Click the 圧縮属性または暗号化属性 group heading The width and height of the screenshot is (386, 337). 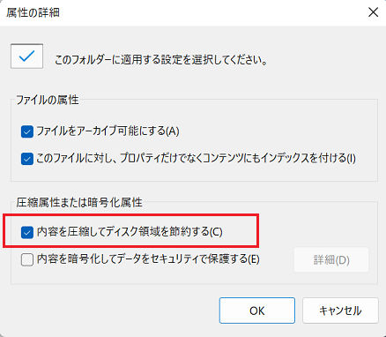click(79, 202)
